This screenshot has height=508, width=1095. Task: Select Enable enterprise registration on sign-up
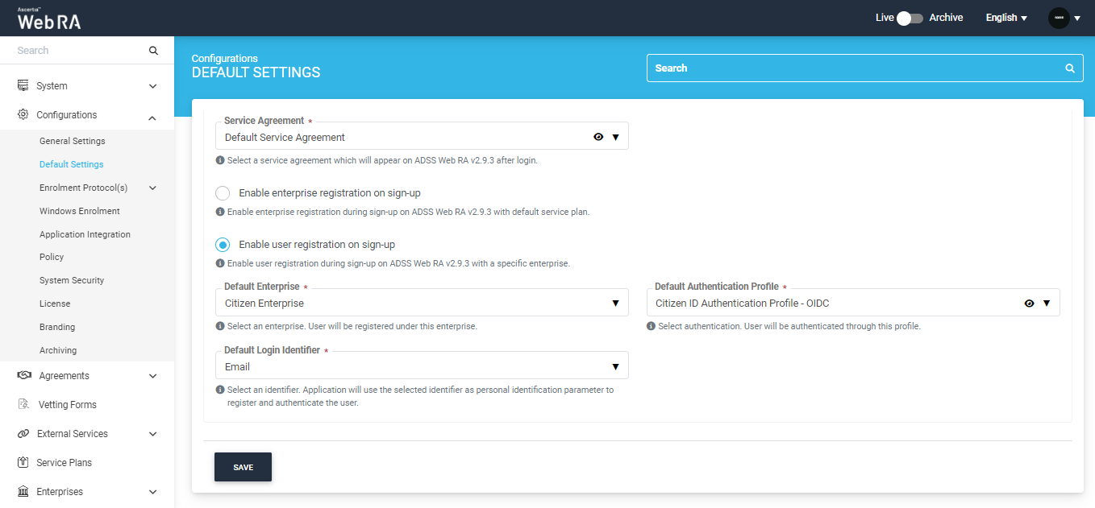pyautogui.click(x=223, y=193)
